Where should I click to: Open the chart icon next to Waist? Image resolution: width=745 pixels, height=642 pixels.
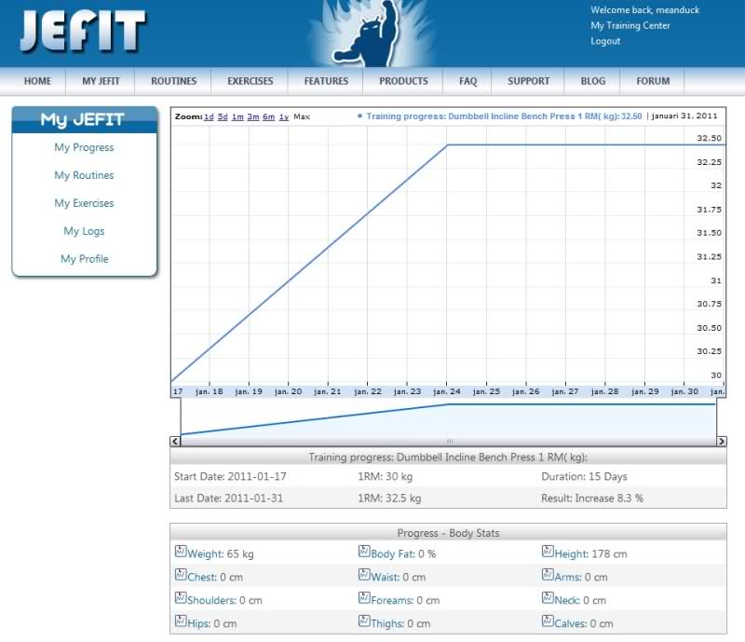(x=364, y=576)
